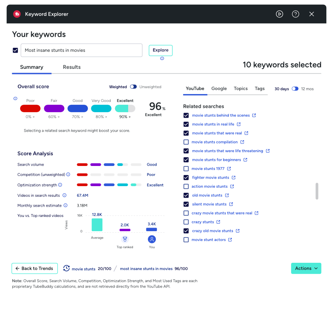Image resolution: width=333 pixels, height=309 pixels.
Task: Open external link for movie stunts compilation
Action: (x=242, y=142)
